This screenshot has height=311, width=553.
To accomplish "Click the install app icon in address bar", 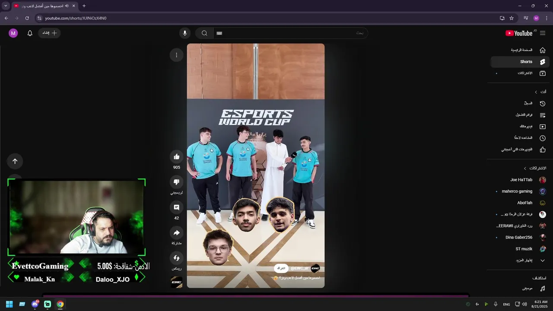I will pyautogui.click(x=502, y=18).
